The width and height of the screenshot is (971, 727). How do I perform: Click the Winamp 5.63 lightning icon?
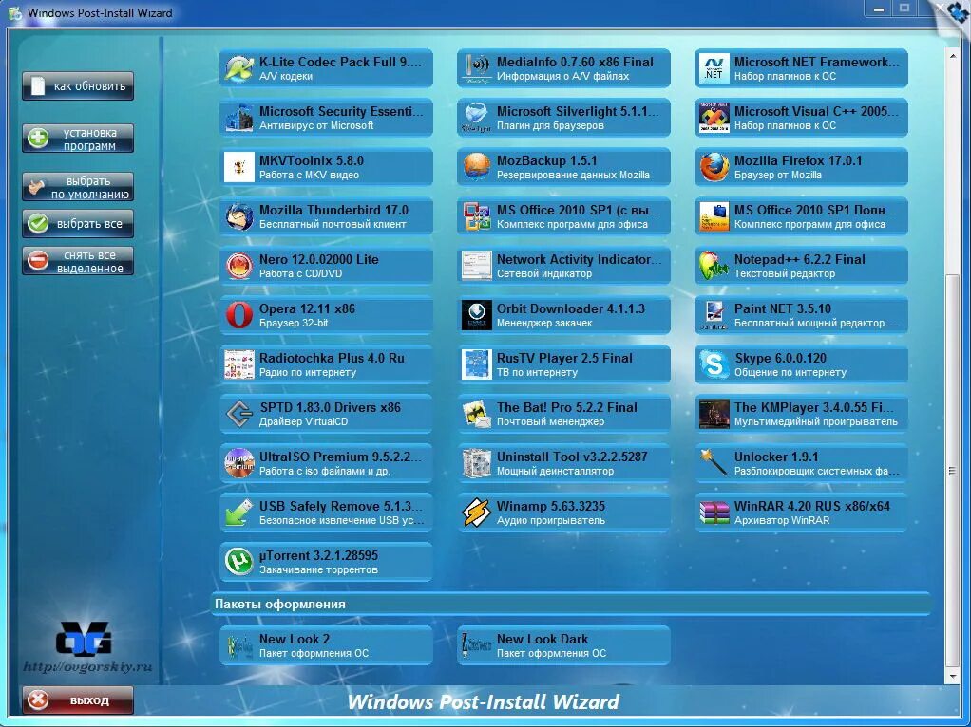coord(477,513)
